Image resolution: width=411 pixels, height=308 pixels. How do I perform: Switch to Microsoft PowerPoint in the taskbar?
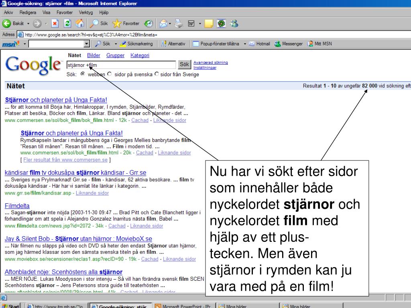184,306
